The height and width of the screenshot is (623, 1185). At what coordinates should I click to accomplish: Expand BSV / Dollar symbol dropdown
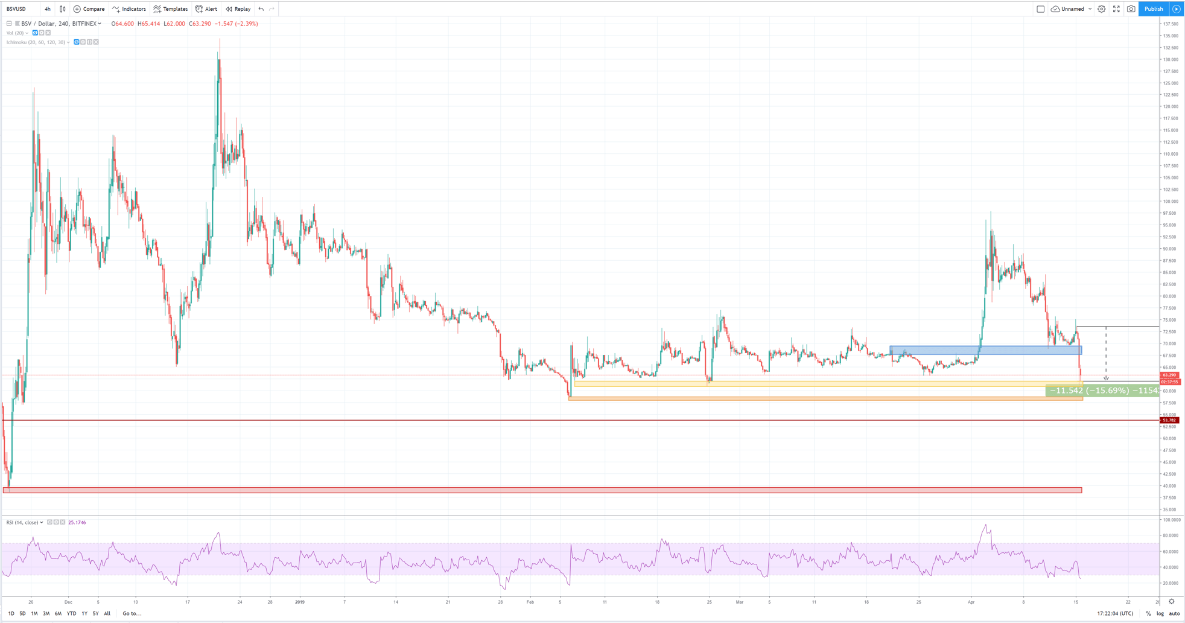pos(100,24)
